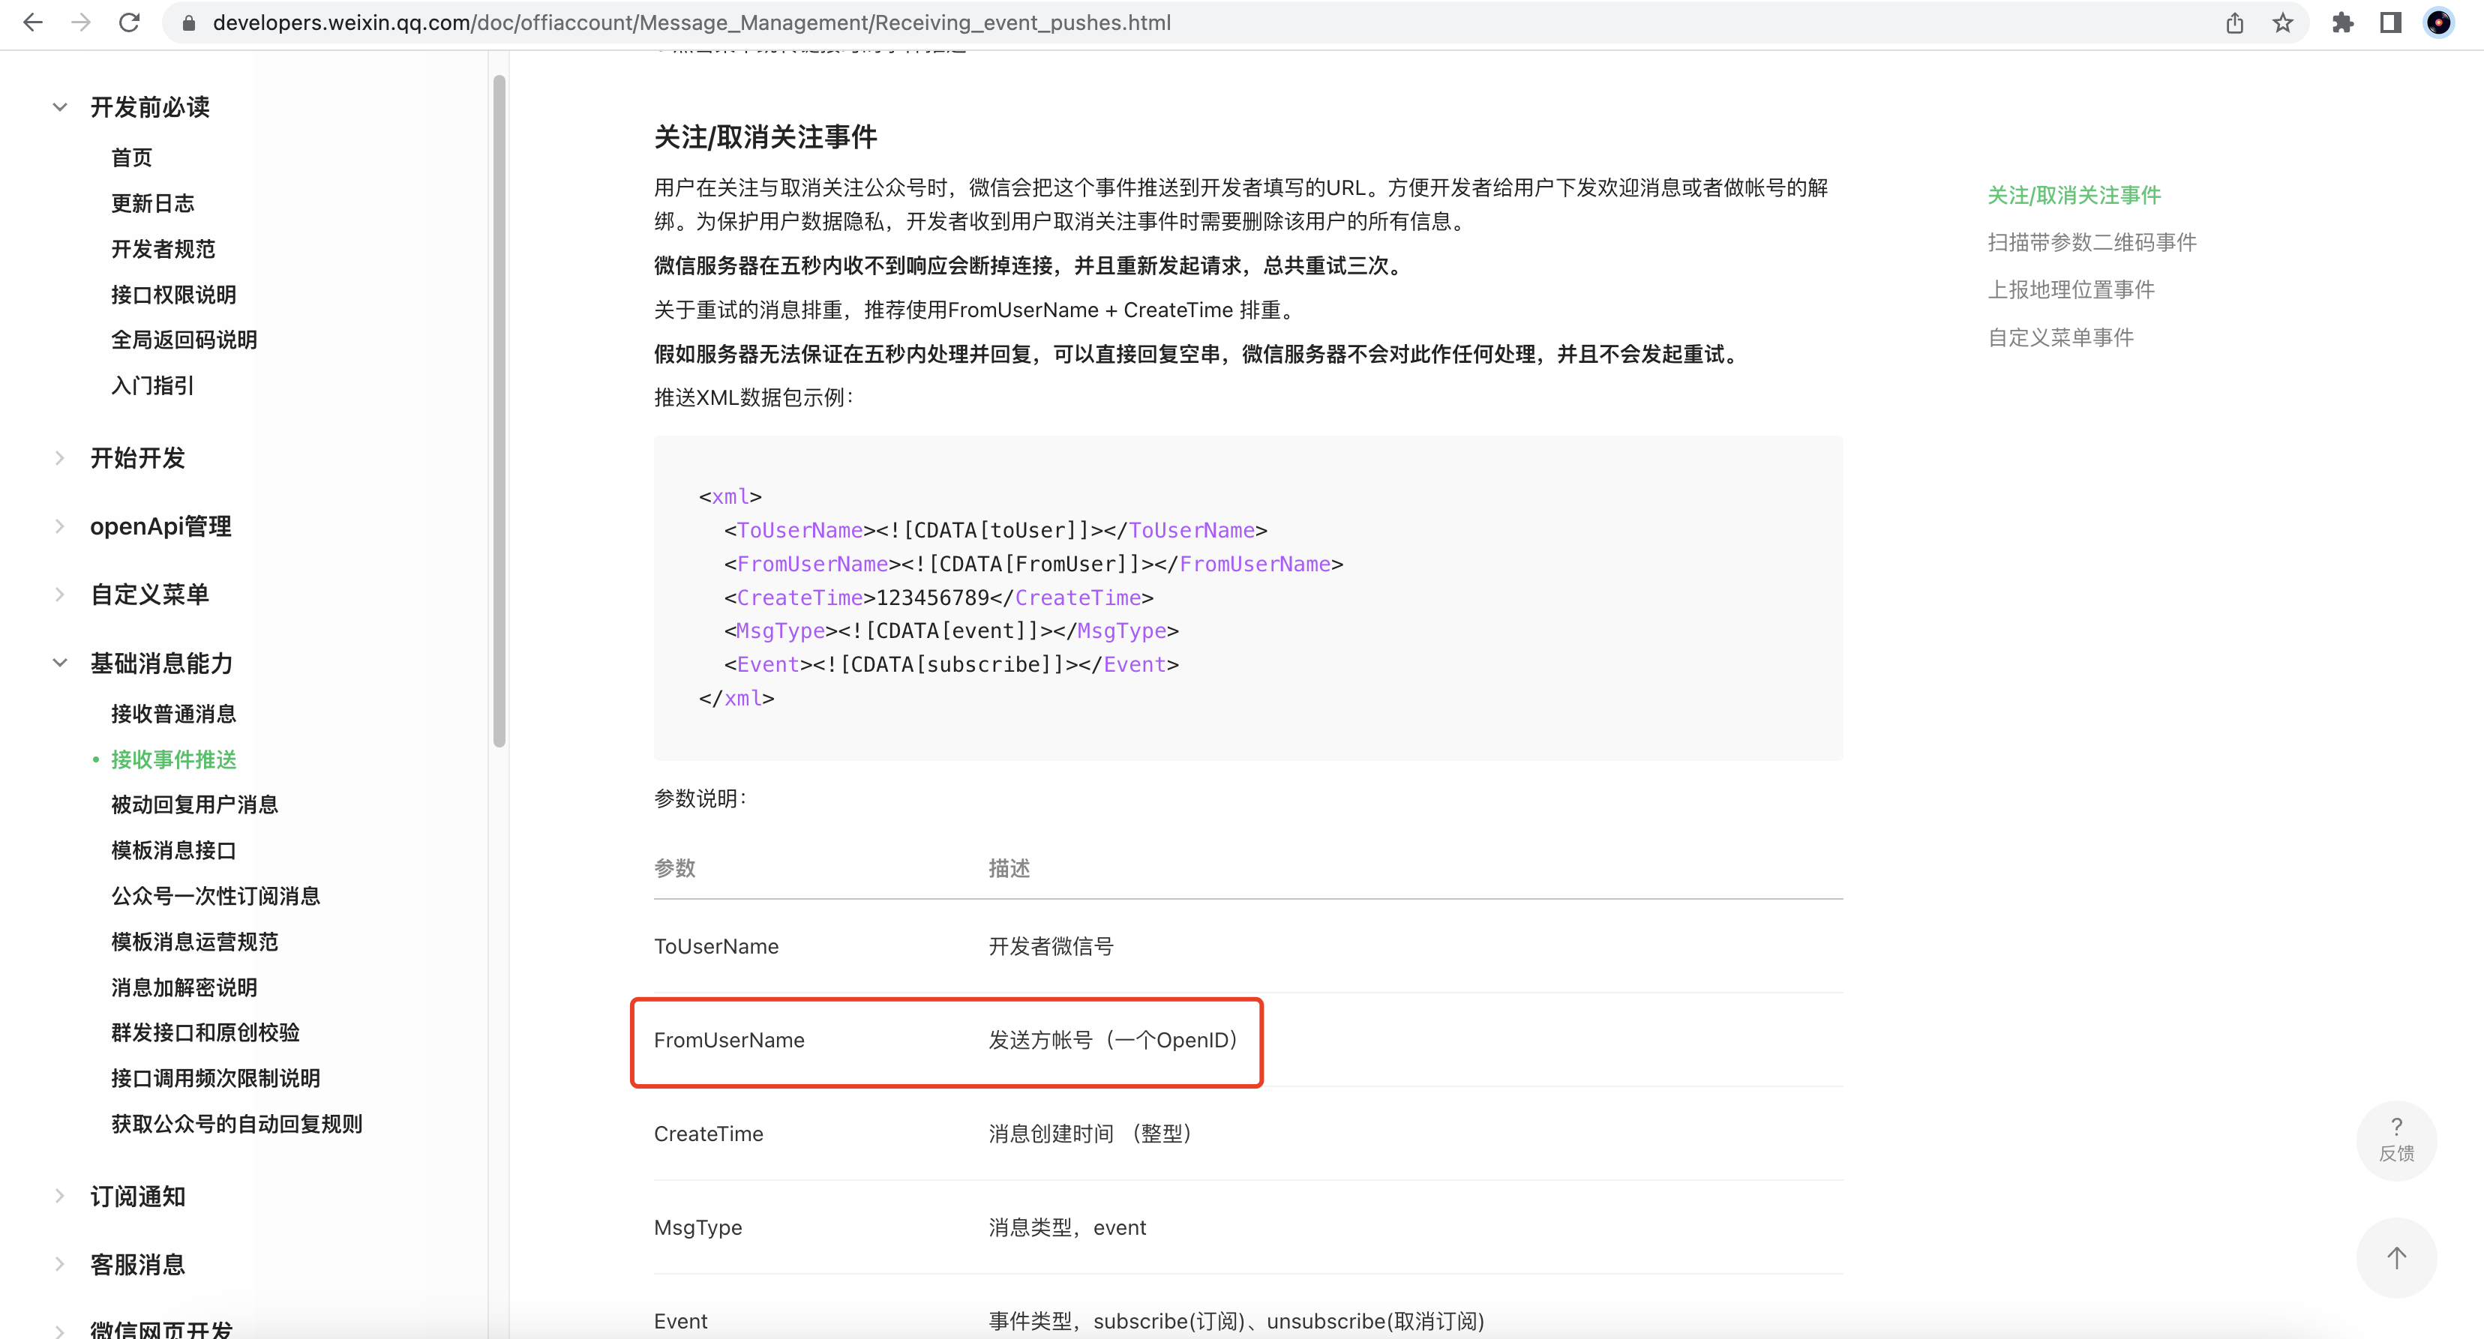Click the browser back arrow
This screenshot has height=1339, width=2484.
pos(33,22)
